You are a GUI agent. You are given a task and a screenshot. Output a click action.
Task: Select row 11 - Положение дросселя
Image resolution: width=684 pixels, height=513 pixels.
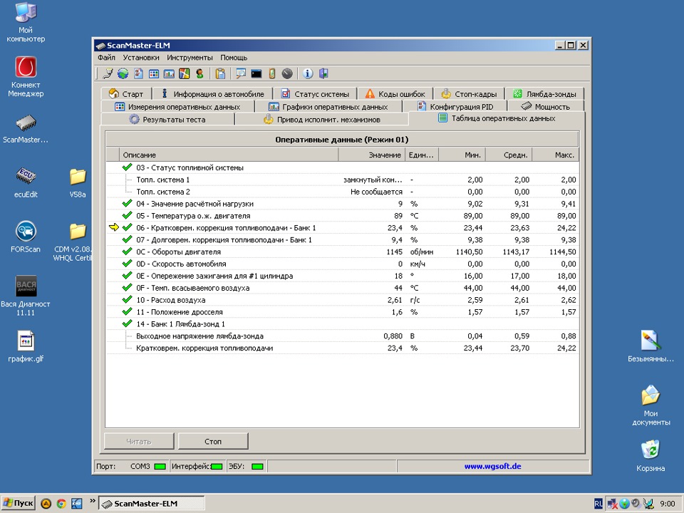click(x=343, y=312)
